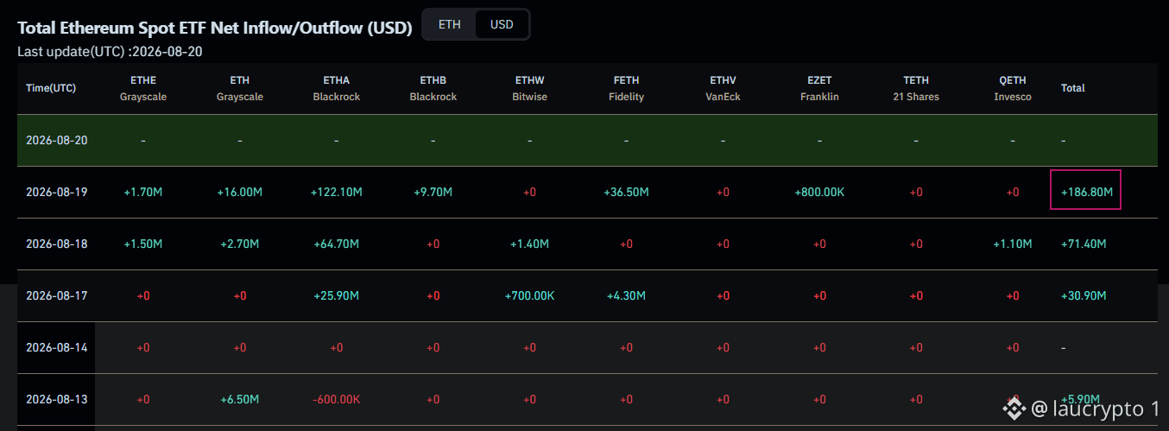The image size is (1169, 431).
Task: Select the ETHE Grayscale column header
Action: pyautogui.click(x=143, y=88)
